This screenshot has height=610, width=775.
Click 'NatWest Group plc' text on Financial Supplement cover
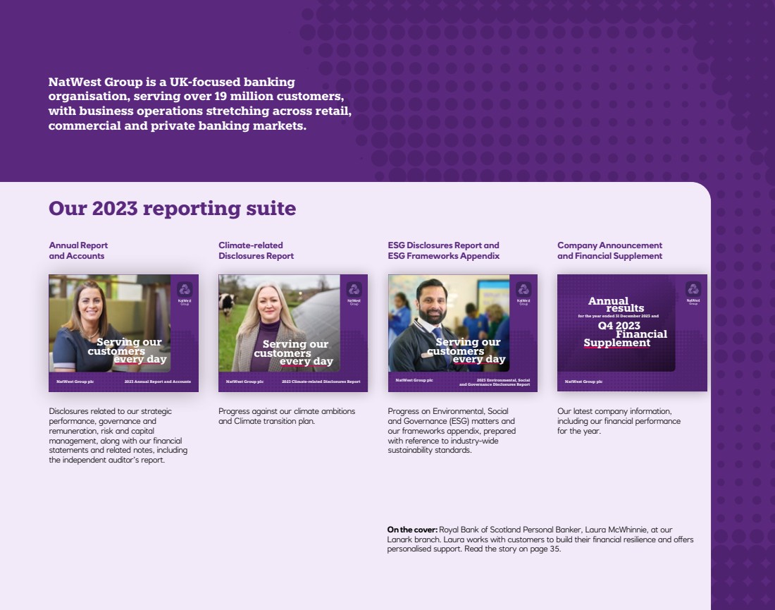pyautogui.click(x=584, y=382)
